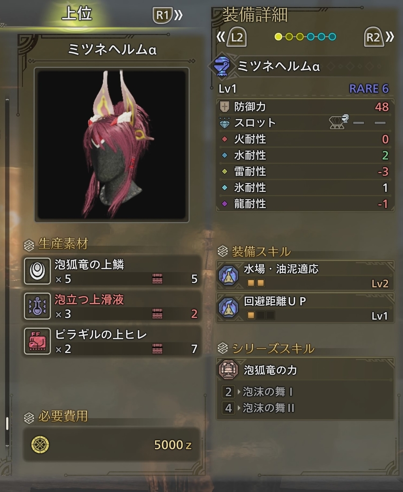This screenshot has width=403, height=492.
Task: Select the 上位 rank tab
Action: (77, 14)
